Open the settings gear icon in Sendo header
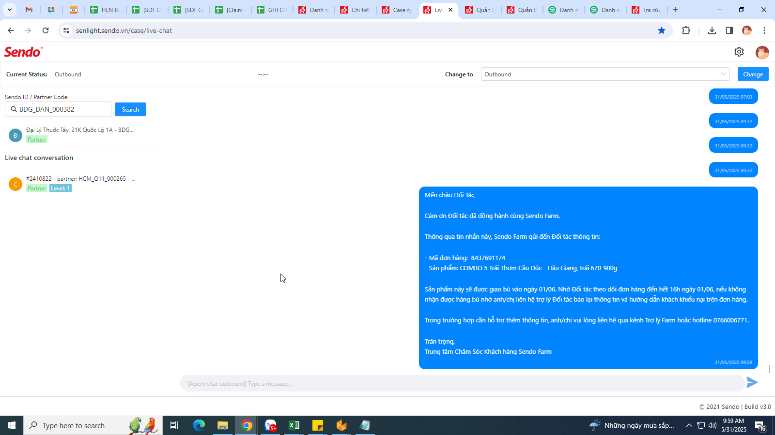 point(739,52)
